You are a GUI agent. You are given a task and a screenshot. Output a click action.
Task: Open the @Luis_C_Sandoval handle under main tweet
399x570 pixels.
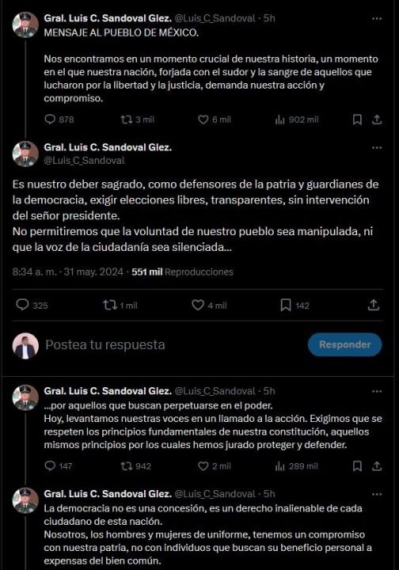point(84,160)
